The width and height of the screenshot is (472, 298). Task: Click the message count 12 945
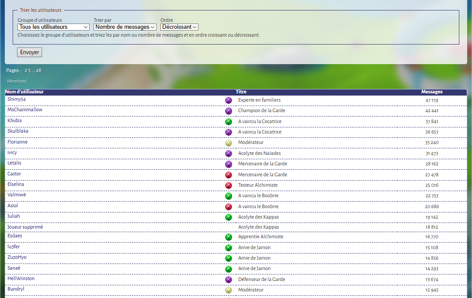[432, 290]
